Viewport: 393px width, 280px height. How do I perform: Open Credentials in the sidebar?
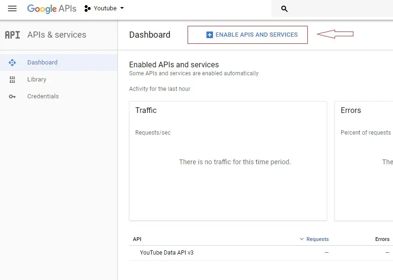(58, 96)
